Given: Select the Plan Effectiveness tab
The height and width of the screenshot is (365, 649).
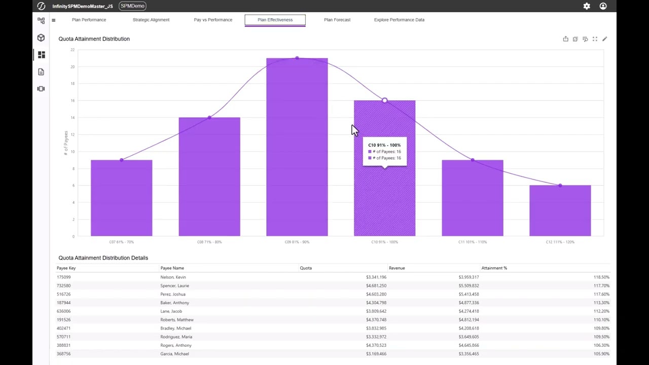Looking at the screenshot, I should click(275, 20).
